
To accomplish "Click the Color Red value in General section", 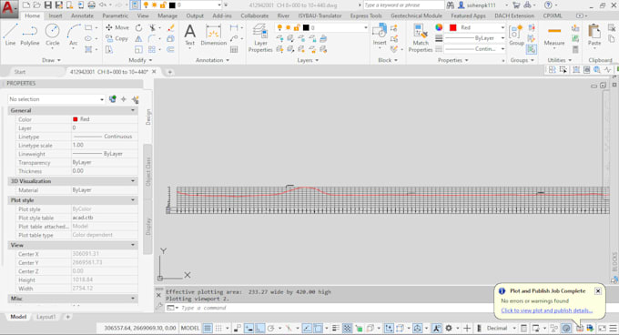I will (x=104, y=119).
